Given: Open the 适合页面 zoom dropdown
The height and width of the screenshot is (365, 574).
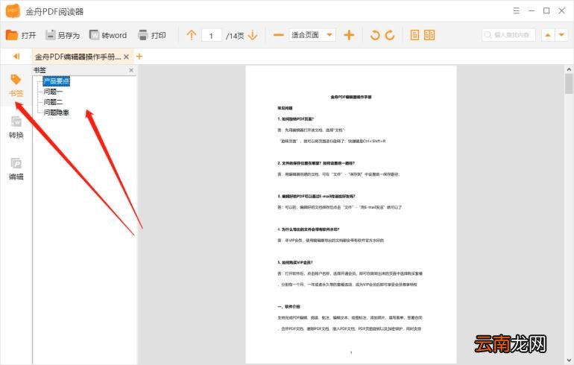Looking at the screenshot, I should pyautogui.click(x=312, y=35).
